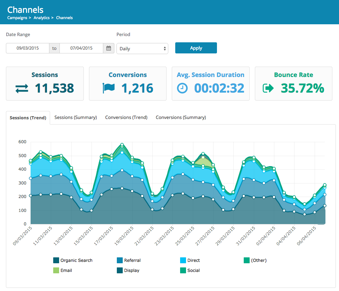The image size is (339, 291).
Task: Switch to the Sessions (Summary) tab
Action: pyautogui.click(x=75, y=118)
